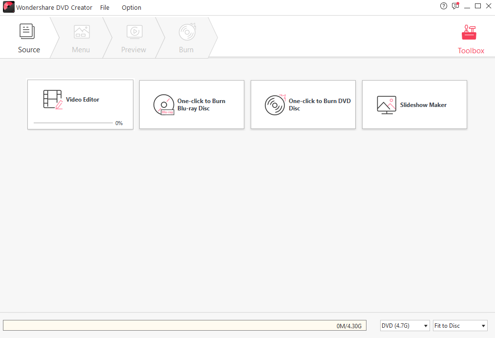
Task: Close the DVD Creator window
Action: click(x=489, y=6)
